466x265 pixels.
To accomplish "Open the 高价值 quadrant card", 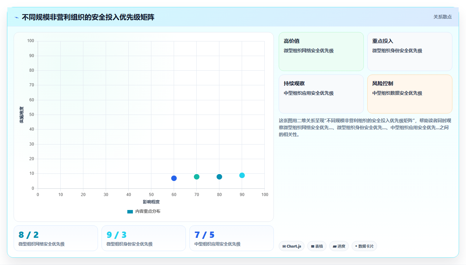I will pyautogui.click(x=321, y=52).
